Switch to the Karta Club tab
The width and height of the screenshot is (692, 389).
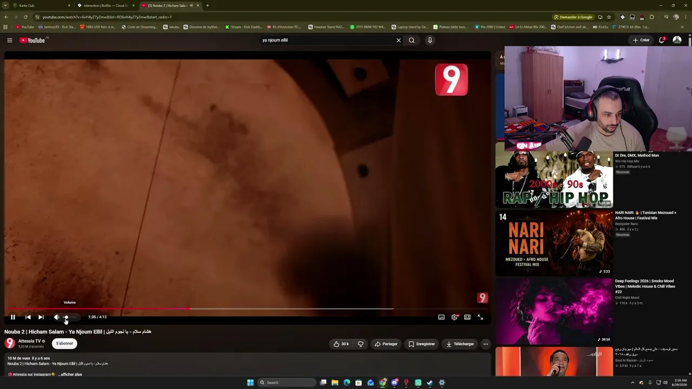pos(42,5)
